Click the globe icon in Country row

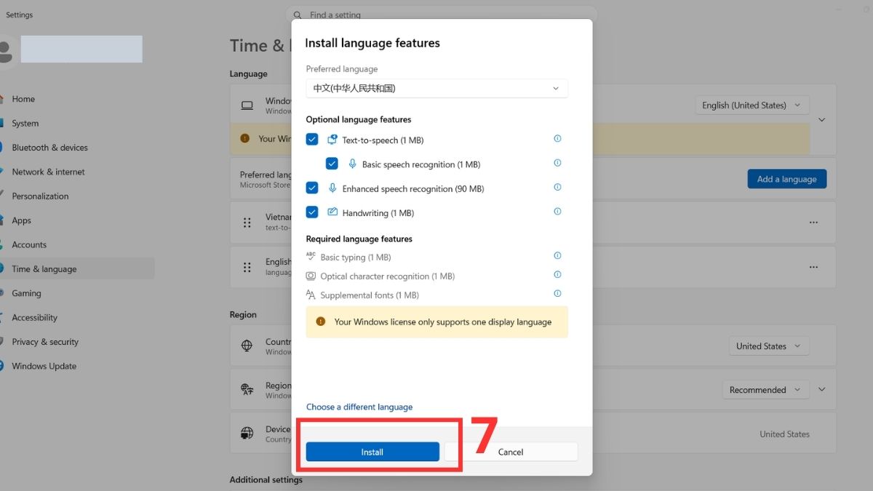(x=247, y=346)
